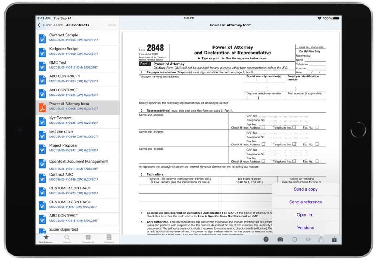The image size is (377, 260).
Task: Open the Libraries tab
Action: 109,239
